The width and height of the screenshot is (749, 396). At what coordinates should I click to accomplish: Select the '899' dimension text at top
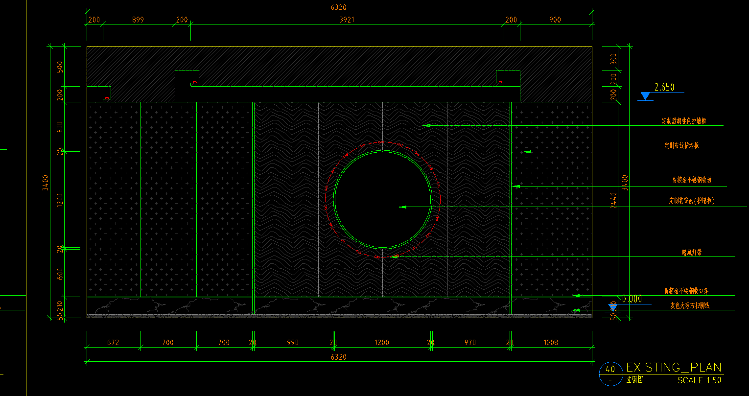click(139, 20)
